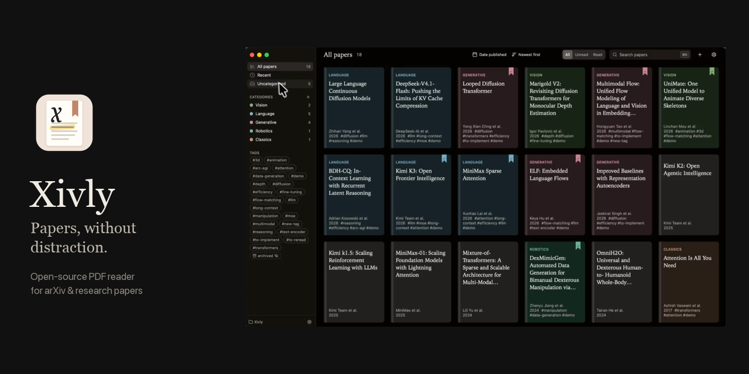Open the BDH-CQ paper card
The height and width of the screenshot is (374, 749).
354,195
